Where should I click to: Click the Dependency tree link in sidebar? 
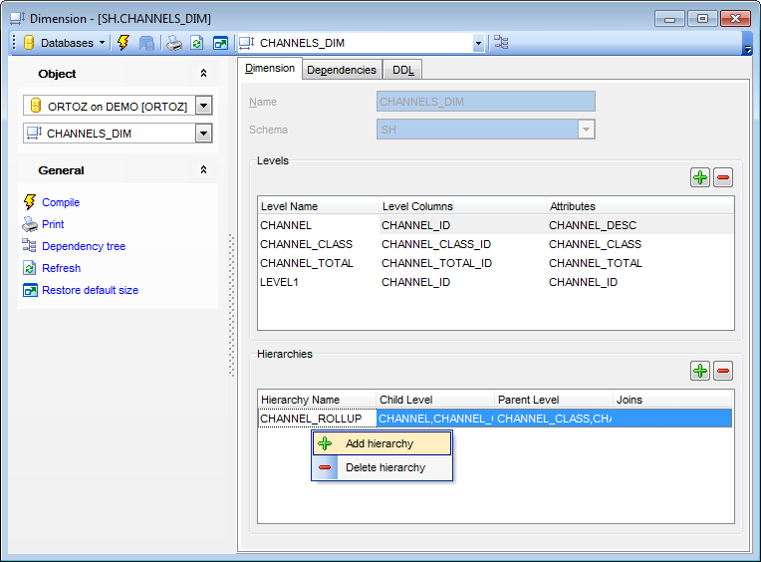(84, 246)
